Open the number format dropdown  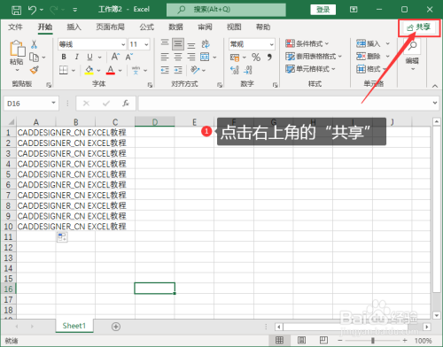(271, 44)
